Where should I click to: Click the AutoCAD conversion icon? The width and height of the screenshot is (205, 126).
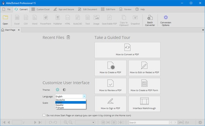click(78, 18)
